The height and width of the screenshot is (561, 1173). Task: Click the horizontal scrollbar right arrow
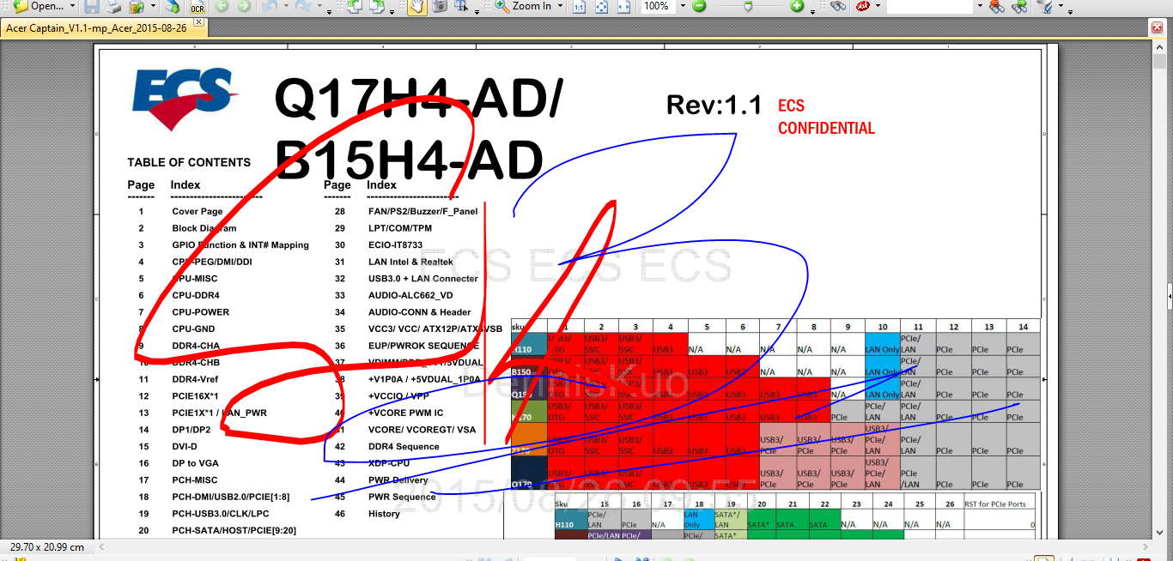pos(1145,547)
